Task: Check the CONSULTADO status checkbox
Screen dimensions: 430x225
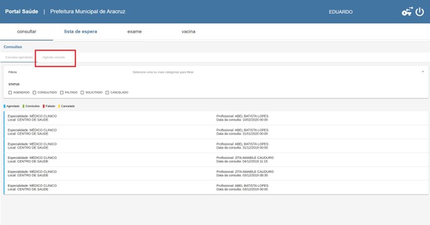Action: coord(34,92)
